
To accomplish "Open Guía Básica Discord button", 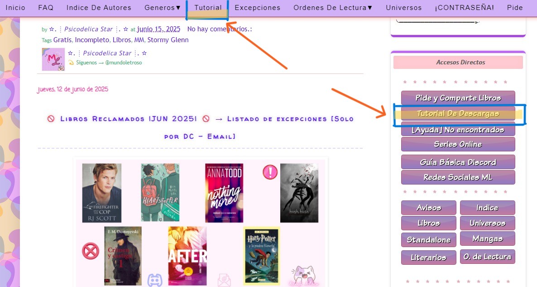I will coord(458,162).
